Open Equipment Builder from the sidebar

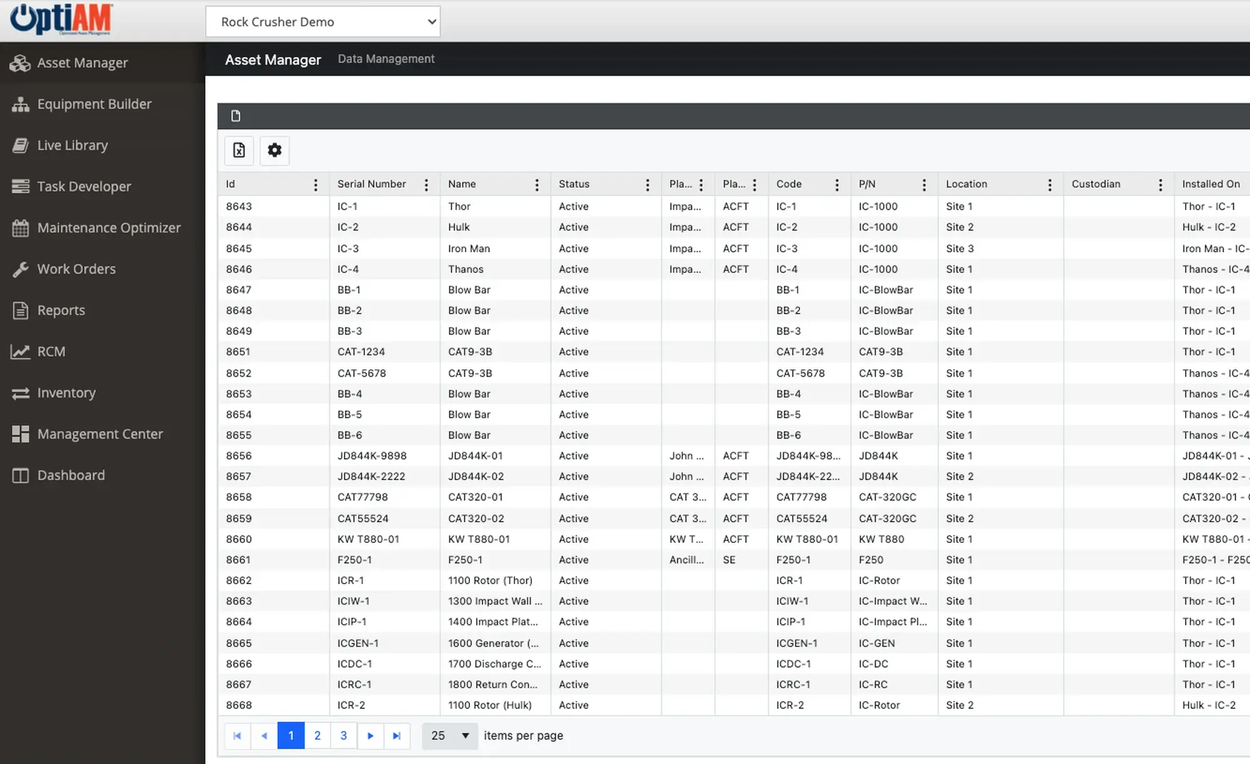tap(102, 104)
